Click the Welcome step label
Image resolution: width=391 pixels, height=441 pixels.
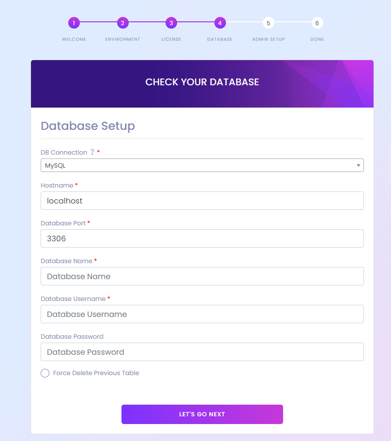click(74, 39)
